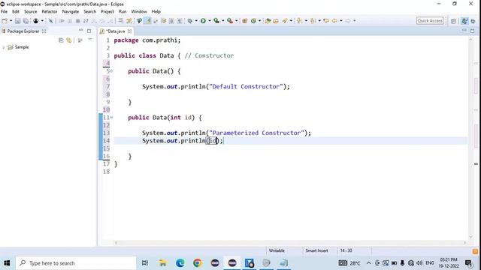Open Google Chrome from the taskbar
Screen dimensions: 481x270
click(x=197, y=263)
